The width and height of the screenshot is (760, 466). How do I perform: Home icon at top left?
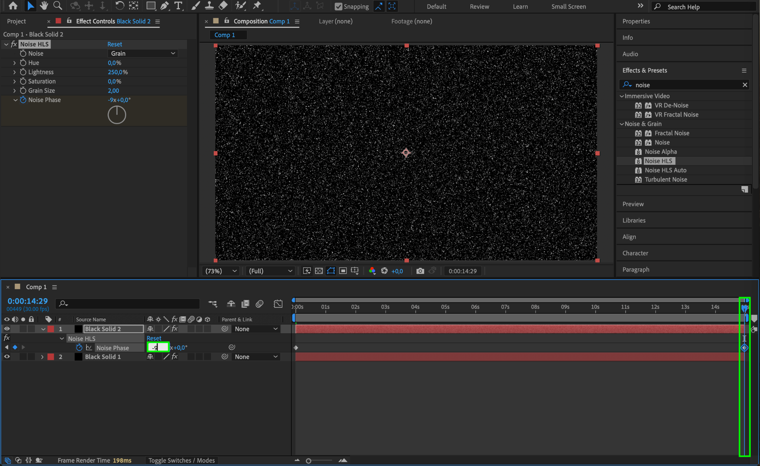pyautogui.click(x=13, y=6)
